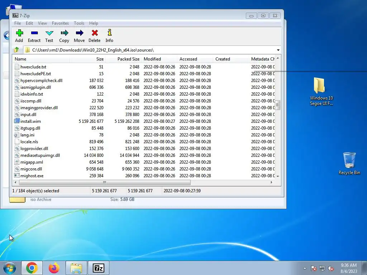Sort by the Modified column header
The image size is (367, 275).
pyautogui.click(x=159, y=59)
